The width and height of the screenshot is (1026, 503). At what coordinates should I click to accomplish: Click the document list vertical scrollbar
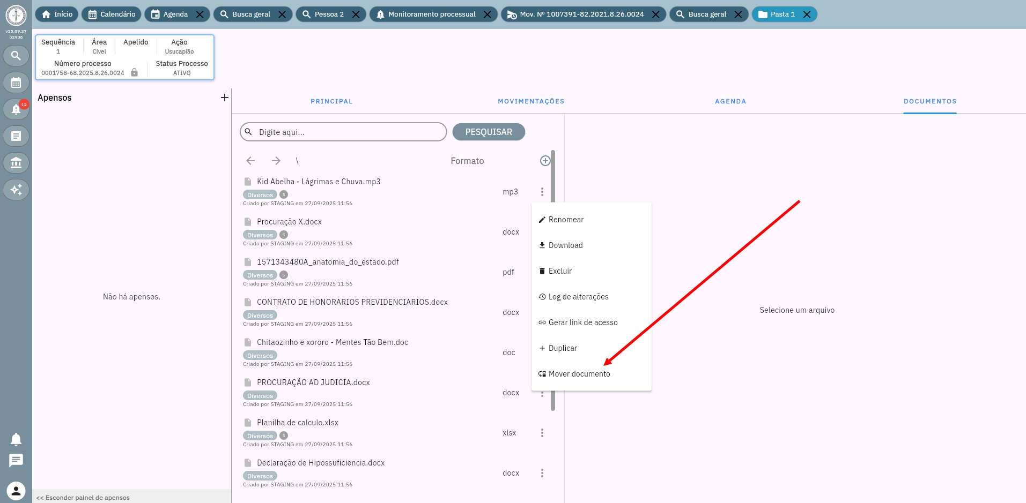[553, 177]
